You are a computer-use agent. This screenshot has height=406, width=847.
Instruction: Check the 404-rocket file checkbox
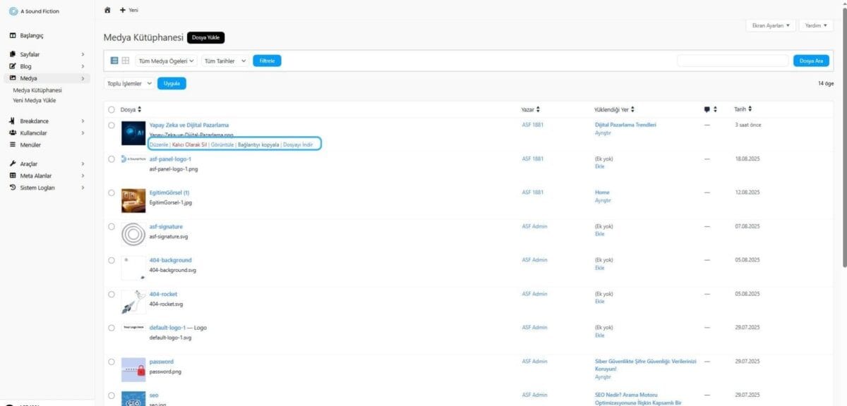point(112,294)
